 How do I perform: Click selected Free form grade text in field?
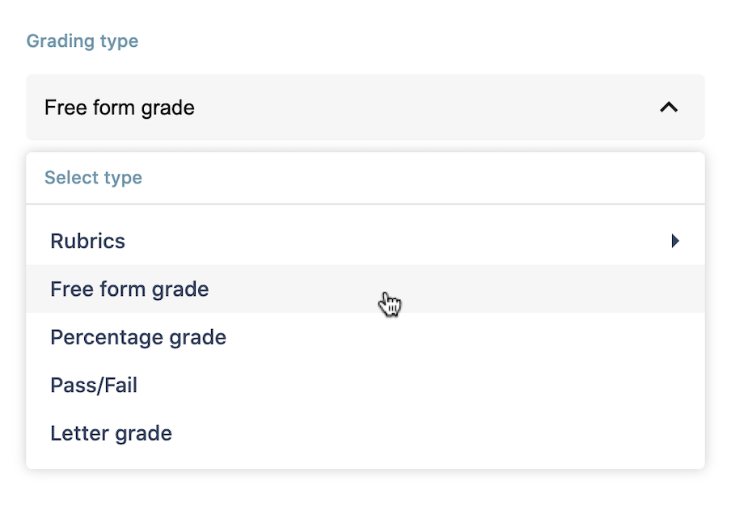(x=120, y=108)
